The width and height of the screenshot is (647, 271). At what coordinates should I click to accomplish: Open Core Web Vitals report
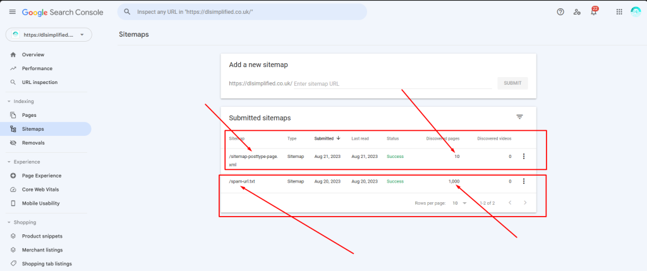click(x=42, y=190)
